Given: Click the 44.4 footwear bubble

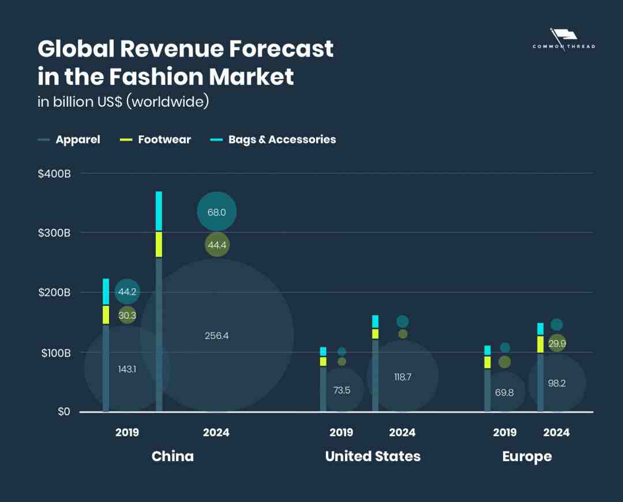Looking at the screenshot, I should (217, 245).
